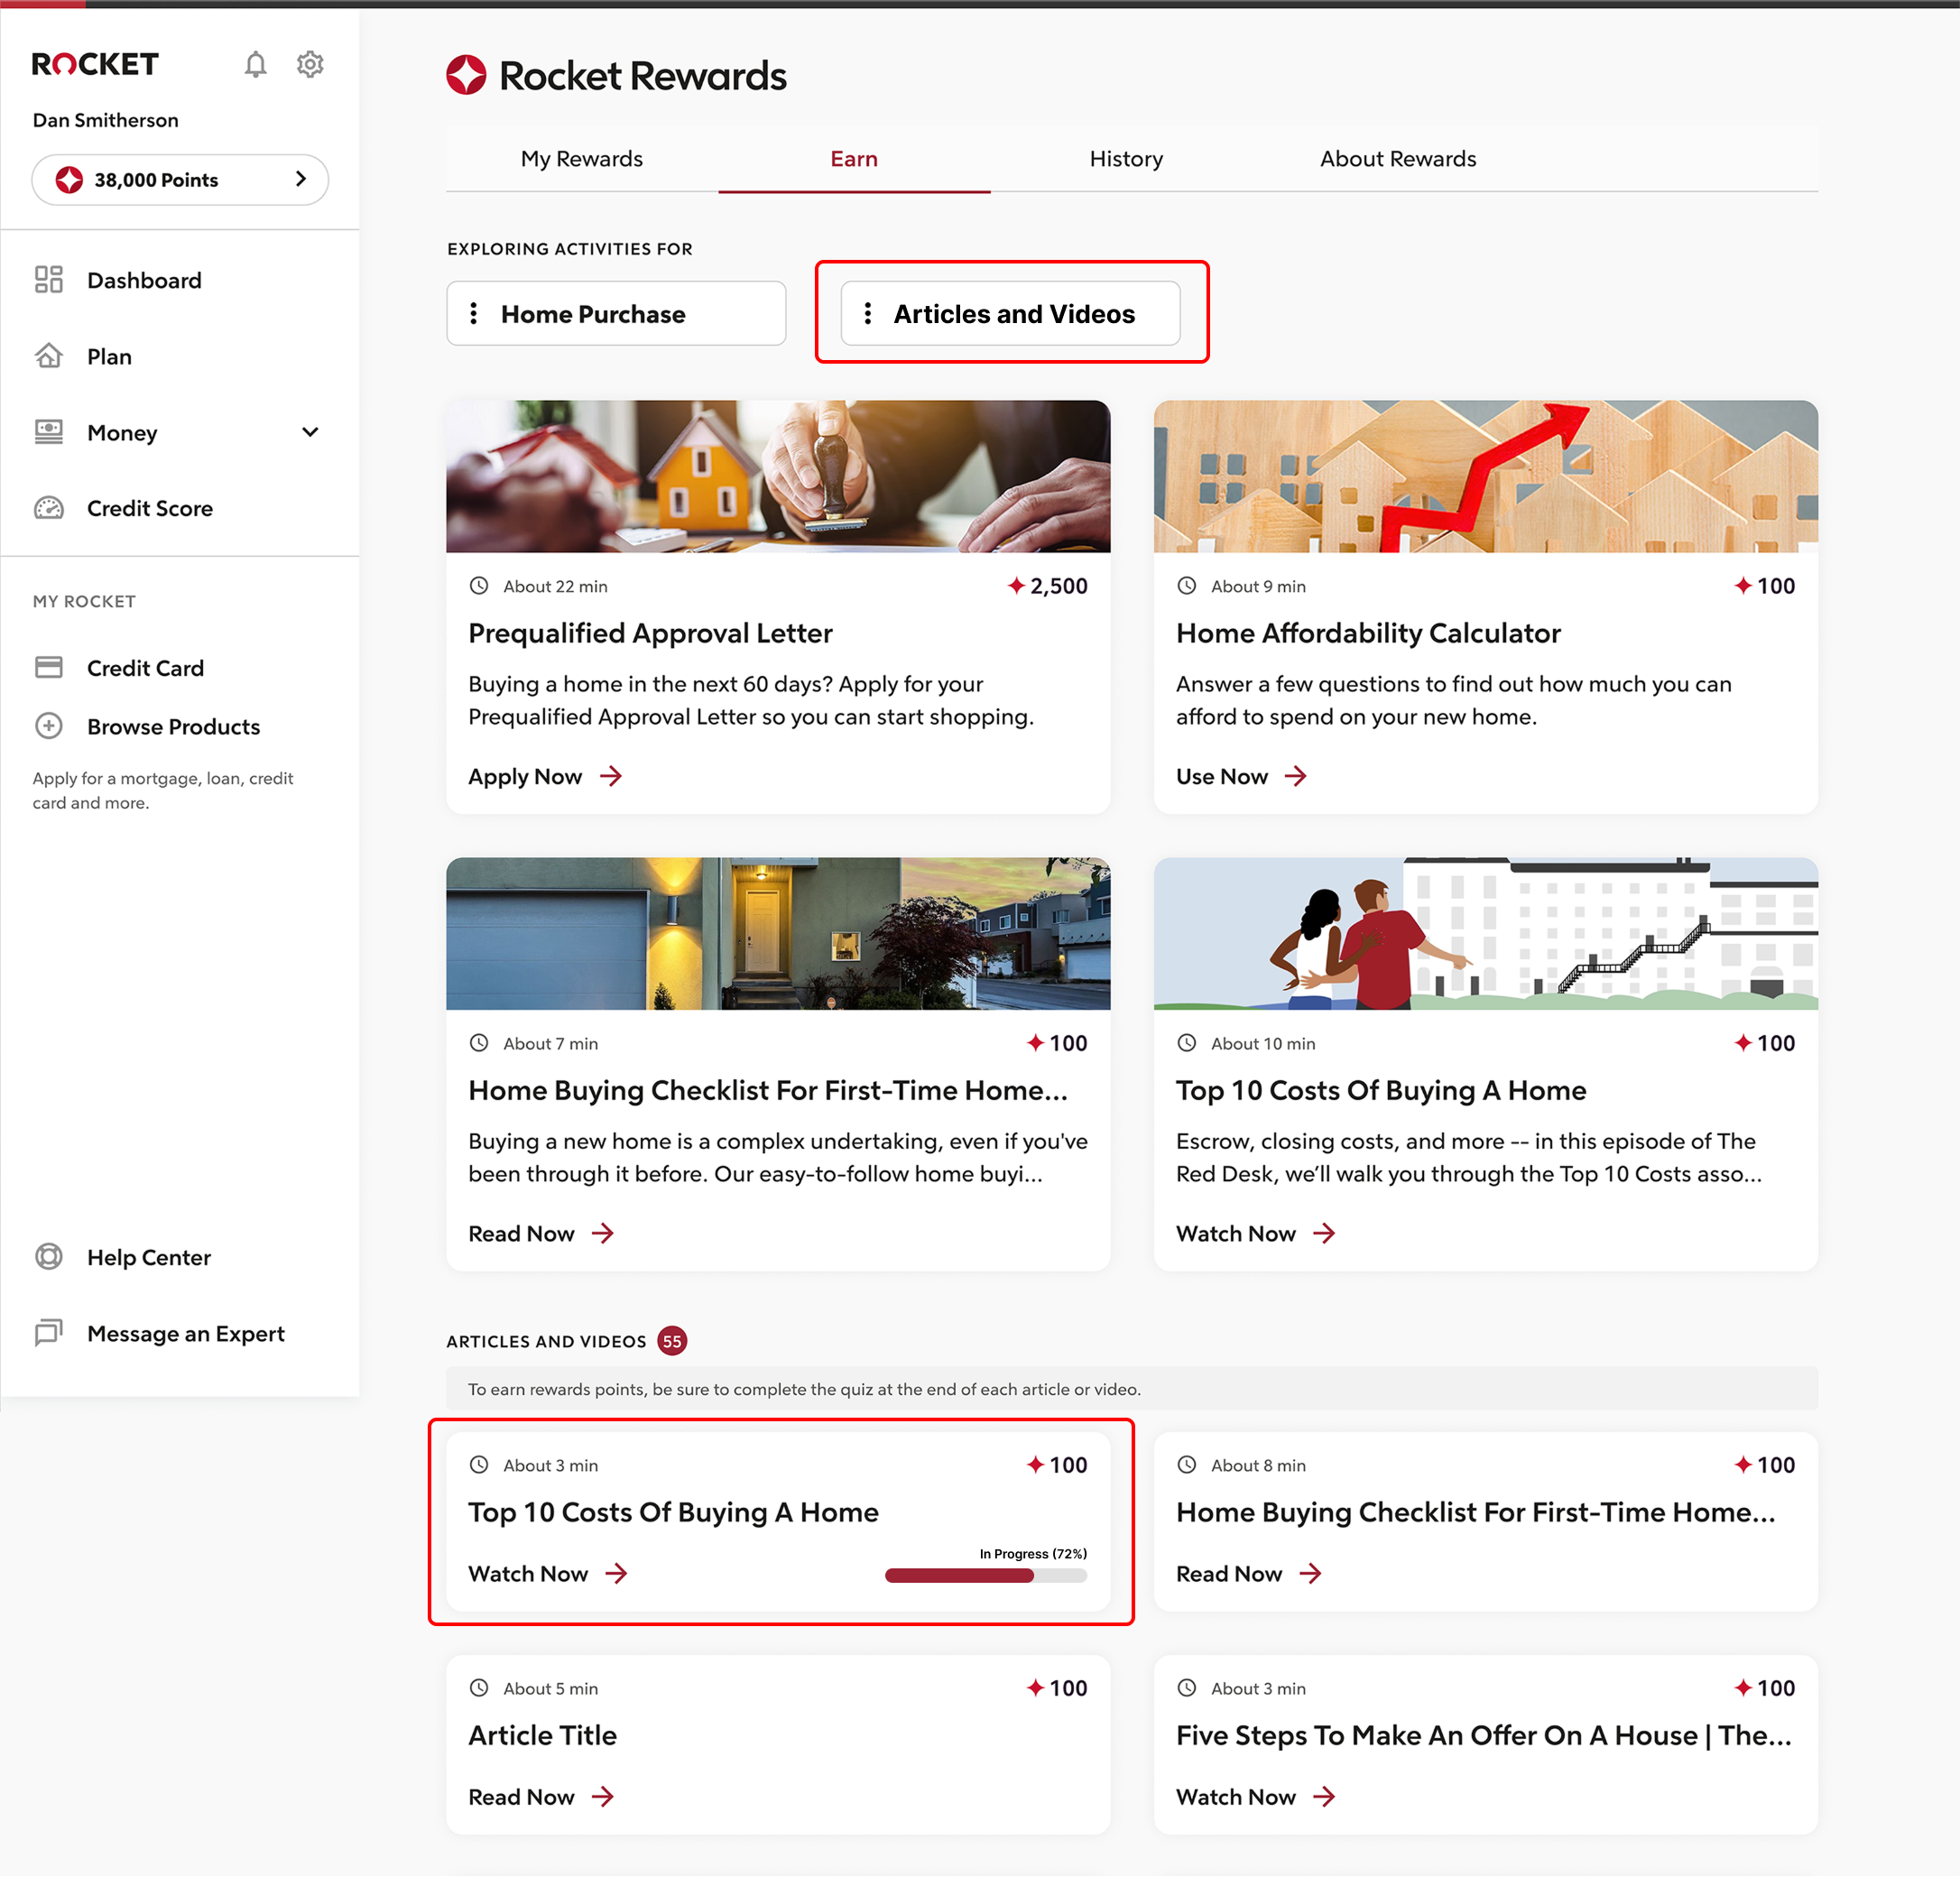Click arrow next to Article Title Read Now
This screenshot has height=1886, width=1960.
click(x=603, y=1797)
